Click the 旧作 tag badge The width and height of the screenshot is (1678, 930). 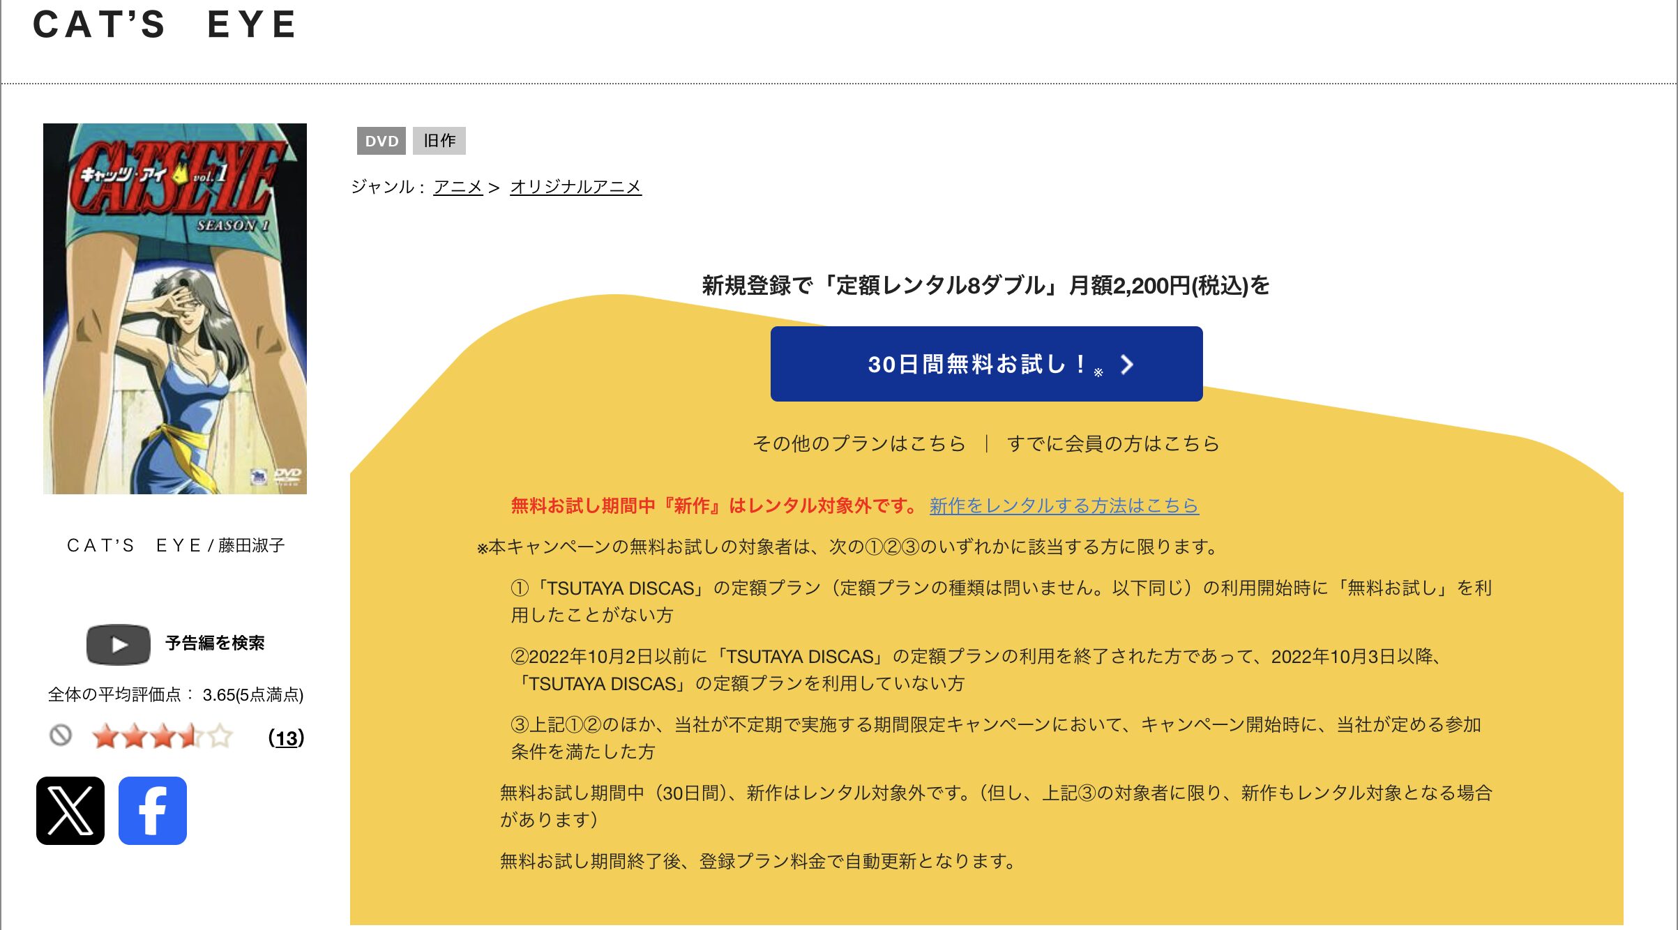point(439,141)
